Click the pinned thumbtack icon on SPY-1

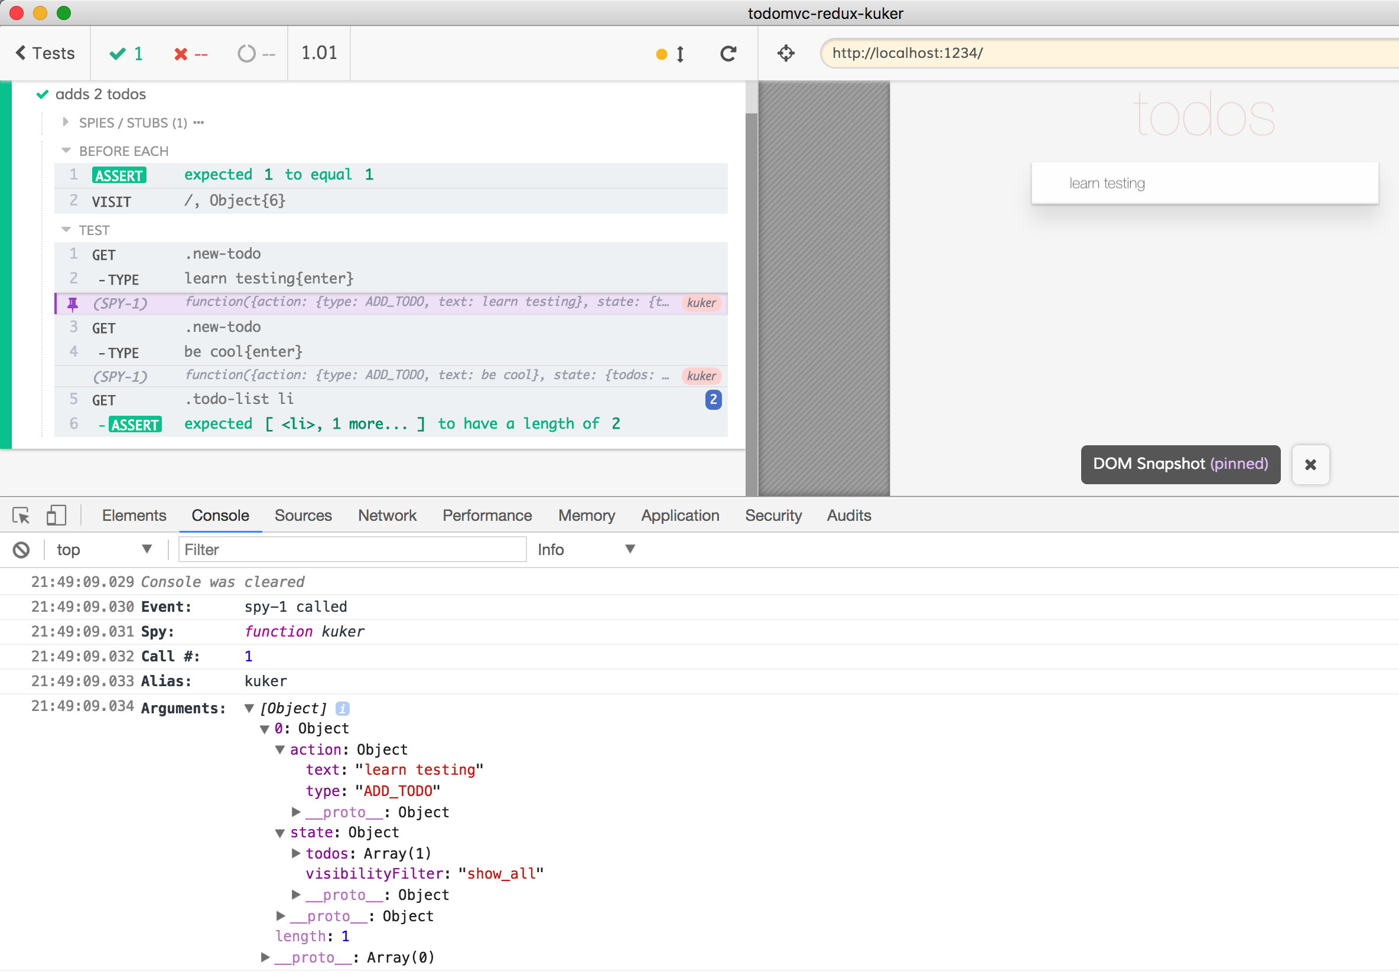[73, 304]
